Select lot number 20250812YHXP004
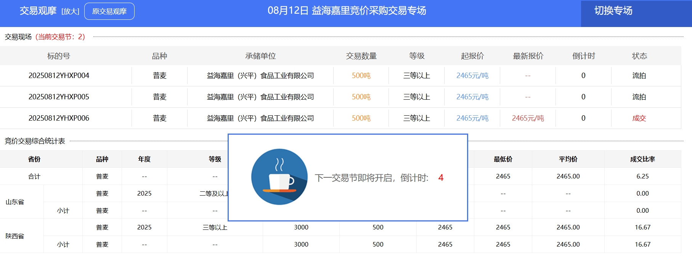 pyautogui.click(x=59, y=76)
